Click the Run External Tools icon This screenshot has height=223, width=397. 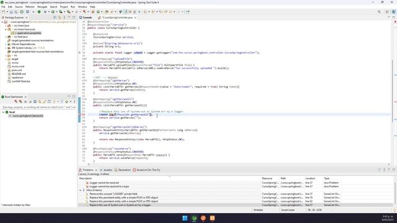[x=68, y=12]
